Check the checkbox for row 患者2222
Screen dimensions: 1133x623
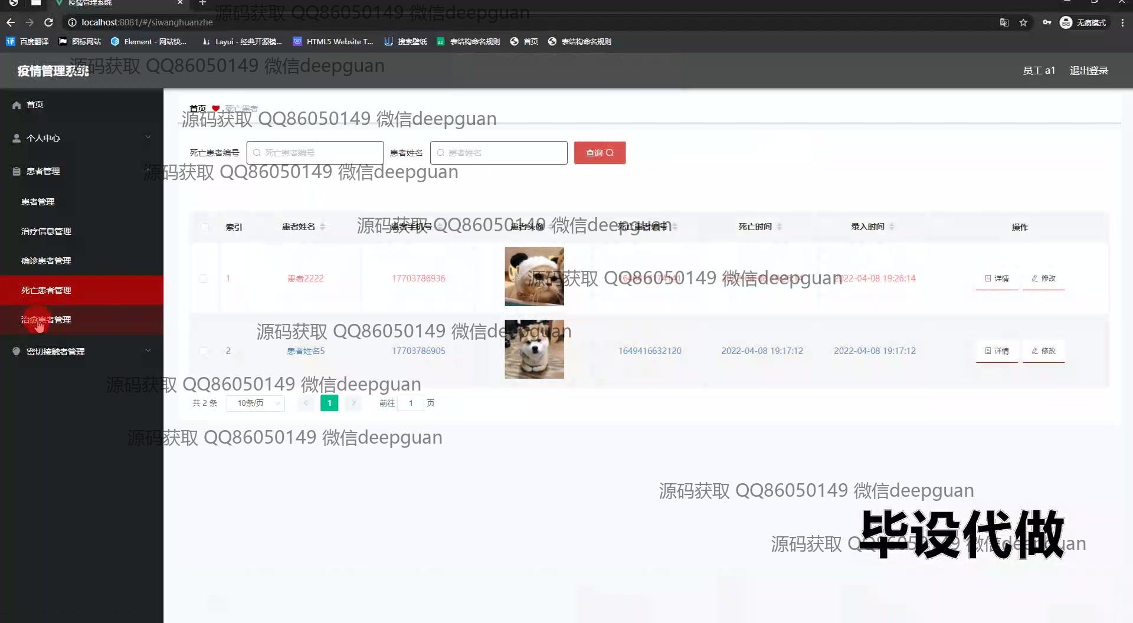click(x=204, y=278)
